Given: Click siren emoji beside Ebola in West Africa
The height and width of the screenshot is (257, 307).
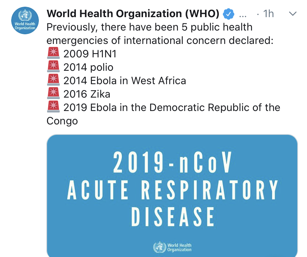Looking at the screenshot, I should pos(53,80).
